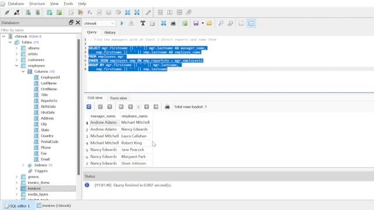Load SQL from file using folder icon

(x=209, y=23)
